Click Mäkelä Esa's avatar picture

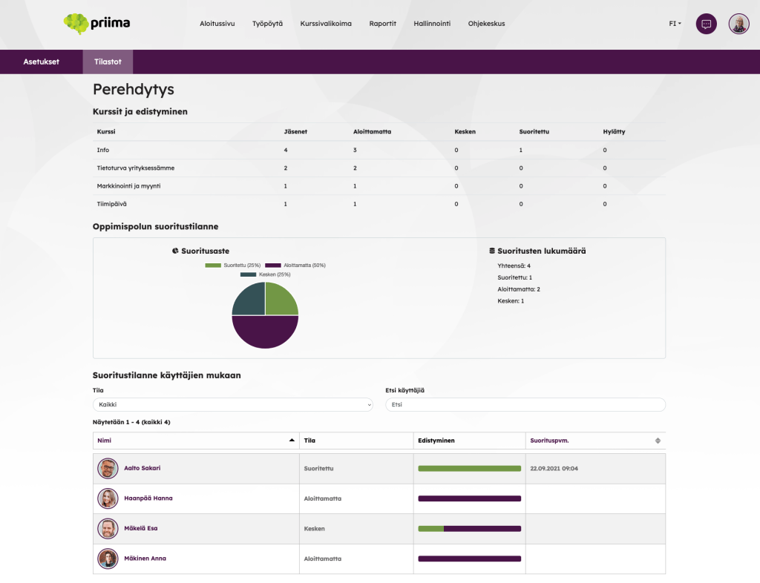tap(108, 529)
